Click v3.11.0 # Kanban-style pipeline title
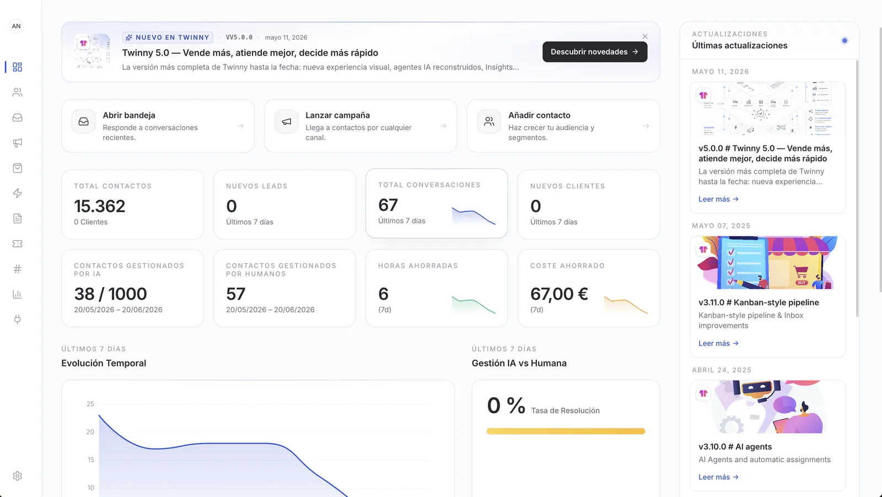The height and width of the screenshot is (497, 882). click(759, 302)
